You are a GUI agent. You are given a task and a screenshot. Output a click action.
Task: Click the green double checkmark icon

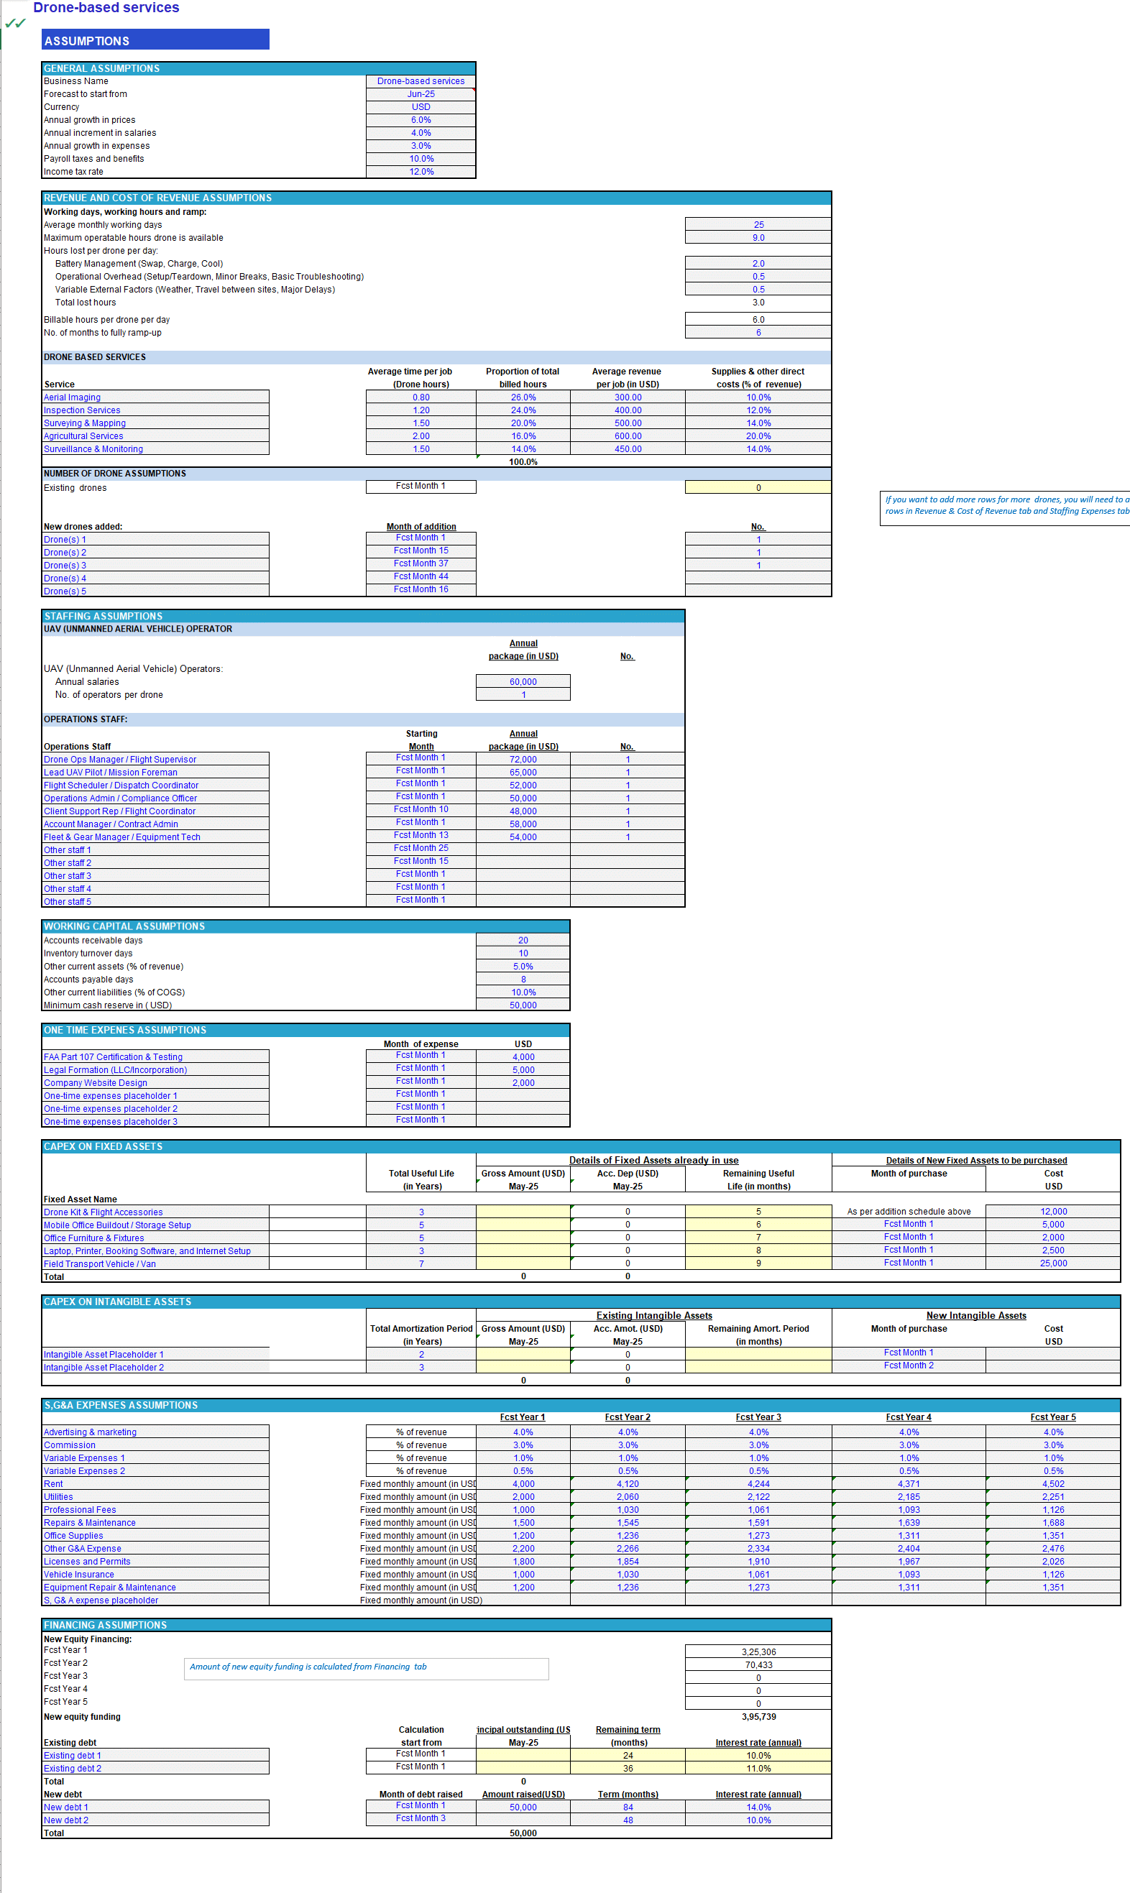coord(15,24)
